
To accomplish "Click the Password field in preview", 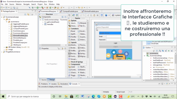I will [x=114, y=40].
